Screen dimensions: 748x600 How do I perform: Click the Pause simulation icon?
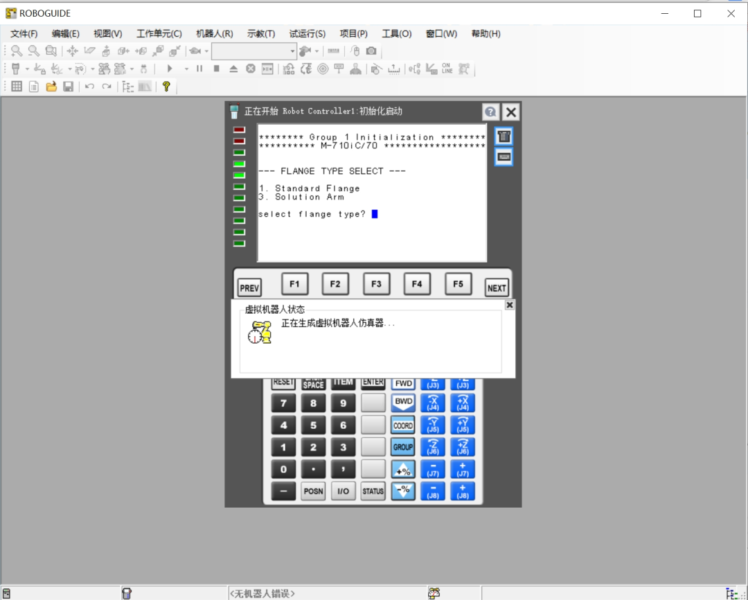pyautogui.click(x=199, y=68)
